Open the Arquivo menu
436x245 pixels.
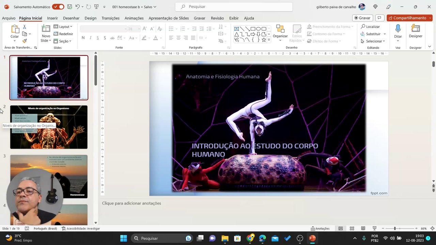pyautogui.click(x=9, y=18)
